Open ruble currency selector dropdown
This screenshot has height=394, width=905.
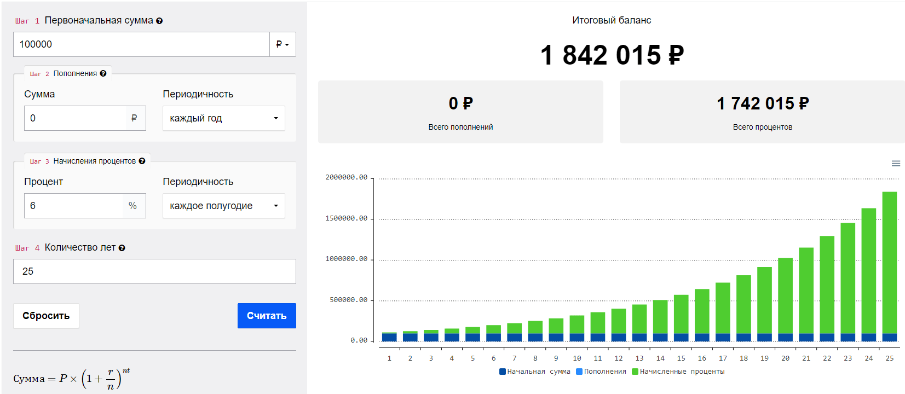tap(283, 44)
